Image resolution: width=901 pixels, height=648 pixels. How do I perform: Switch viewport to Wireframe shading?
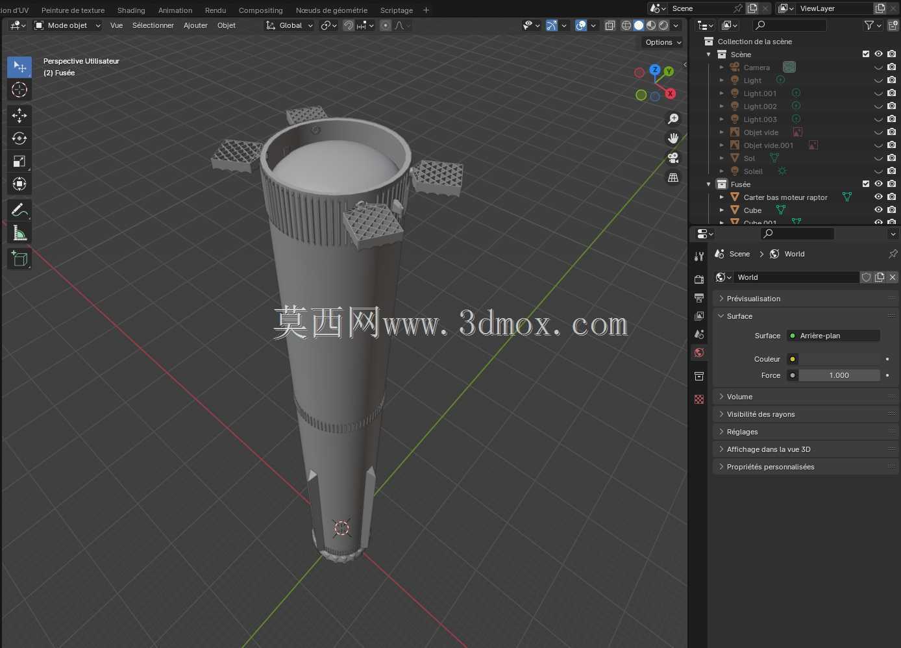coord(626,25)
